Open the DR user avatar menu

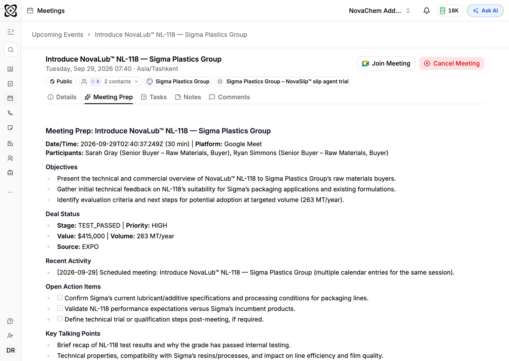coord(10,350)
